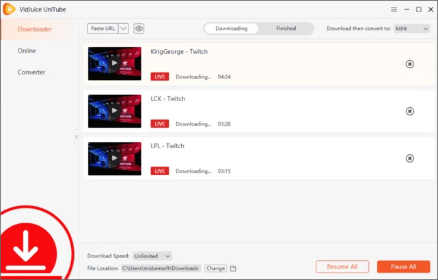
Task: Collapse the sidebar with the arrow handle
Action: click(77, 137)
